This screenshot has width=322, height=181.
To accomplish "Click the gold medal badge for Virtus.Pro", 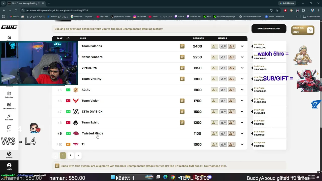I will (214, 68).
